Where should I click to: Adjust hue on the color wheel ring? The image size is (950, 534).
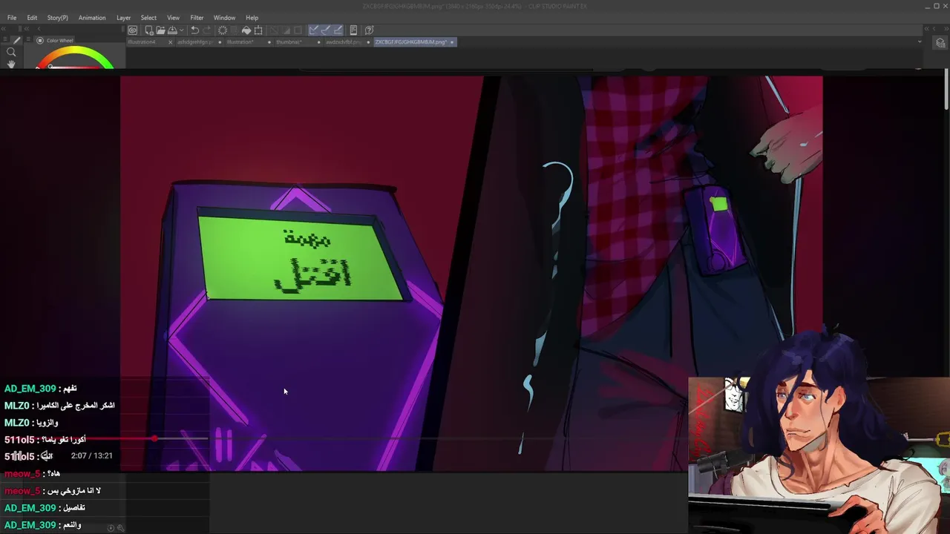(x=74, y=53)
